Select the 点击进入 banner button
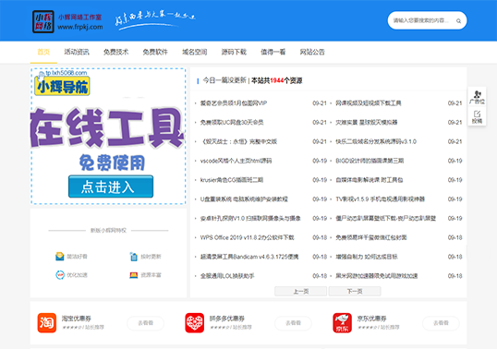The height and width of the screenshot is (349, 497). (x=111, y=187)
